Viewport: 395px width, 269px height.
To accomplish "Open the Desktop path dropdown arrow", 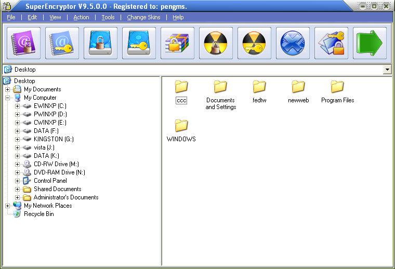I will [387, 70].
